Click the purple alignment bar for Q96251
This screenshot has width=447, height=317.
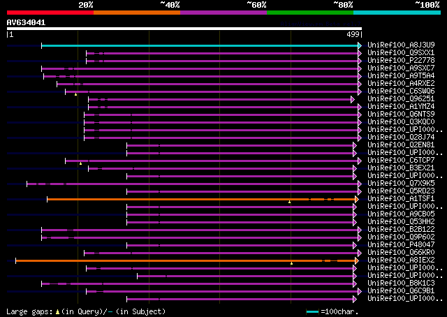click(x=219, y=99)
